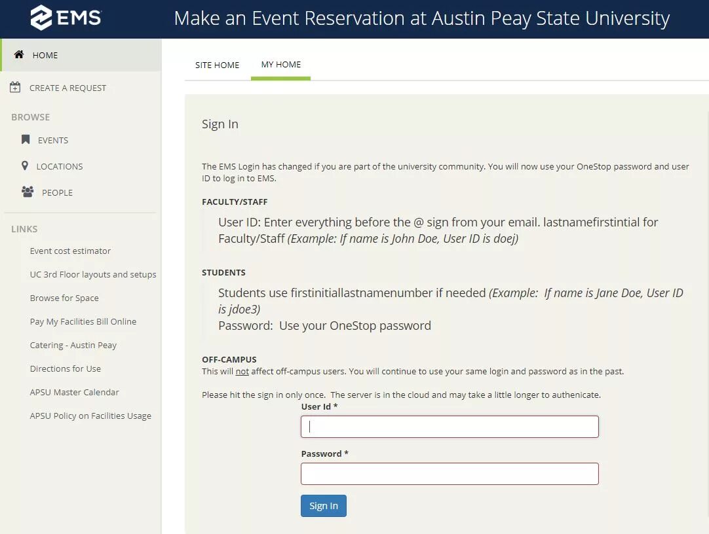Open the Browse for Space link

[x=64, y=298]
